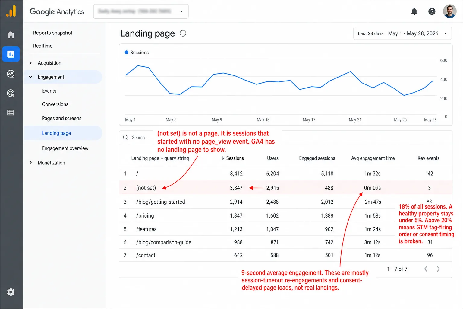The image size is (463, 309).
Task: Open the notifications bell
Action: point(414,11)
